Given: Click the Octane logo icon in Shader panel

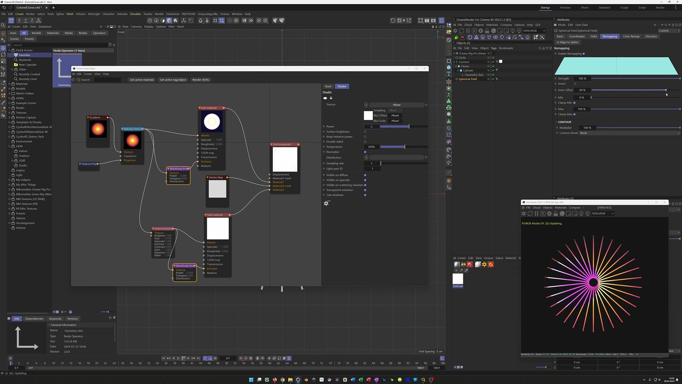Looking at the screenshot, I should (x=326, y=203).
